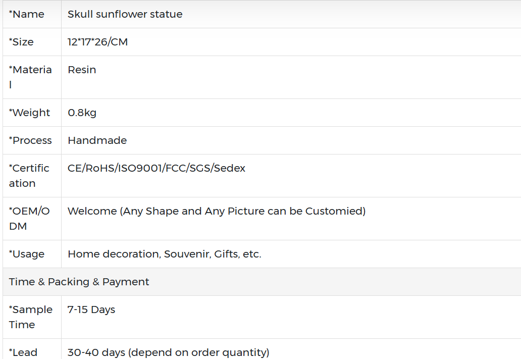Click the "30-40 days" lead time value
521x359 pixels.
tap(169, 352)
